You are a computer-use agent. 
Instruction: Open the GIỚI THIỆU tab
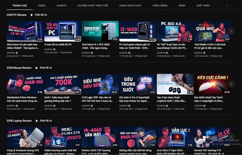[203, 5]
